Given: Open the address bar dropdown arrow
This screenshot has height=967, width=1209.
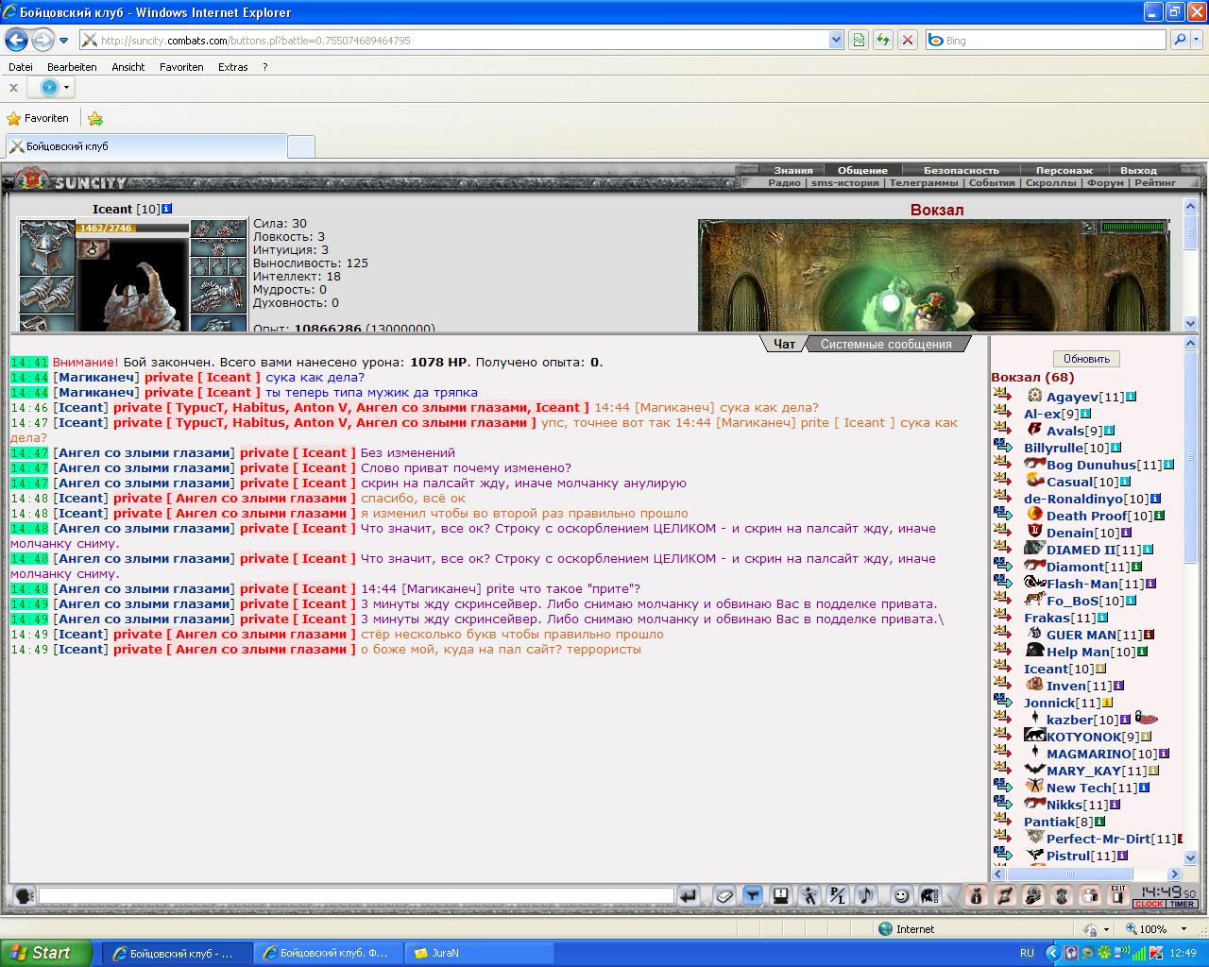Looking at the screenshot, I should [836, 40].
